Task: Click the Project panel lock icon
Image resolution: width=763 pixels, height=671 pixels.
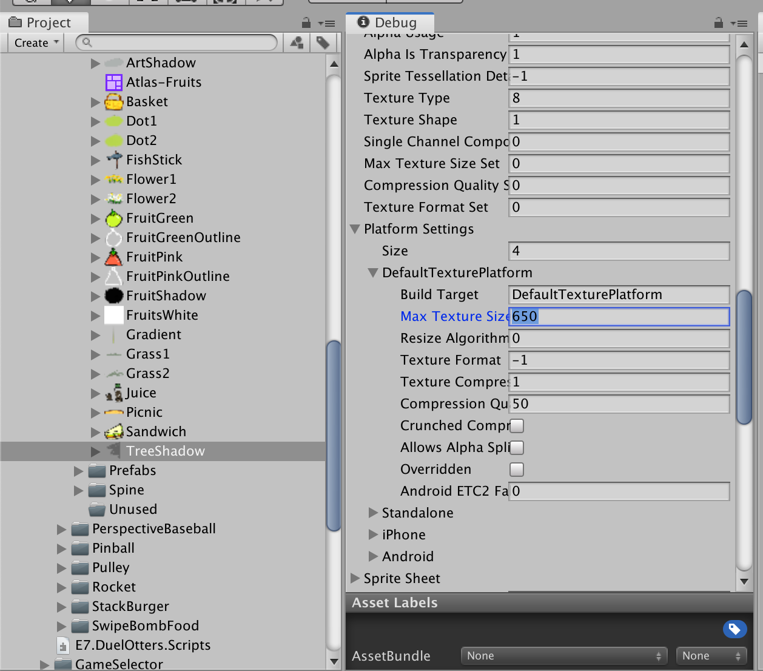Action: pos(306,23)
